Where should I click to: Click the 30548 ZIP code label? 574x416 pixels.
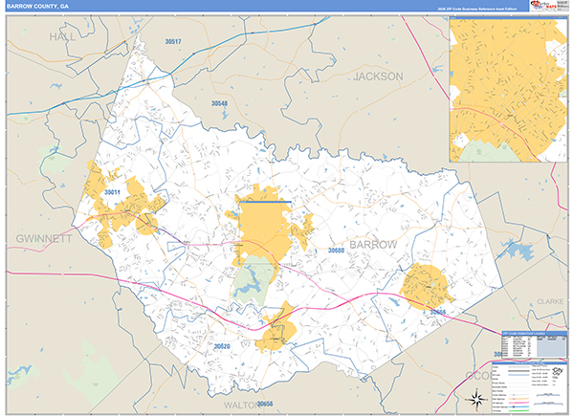(219, 103)
